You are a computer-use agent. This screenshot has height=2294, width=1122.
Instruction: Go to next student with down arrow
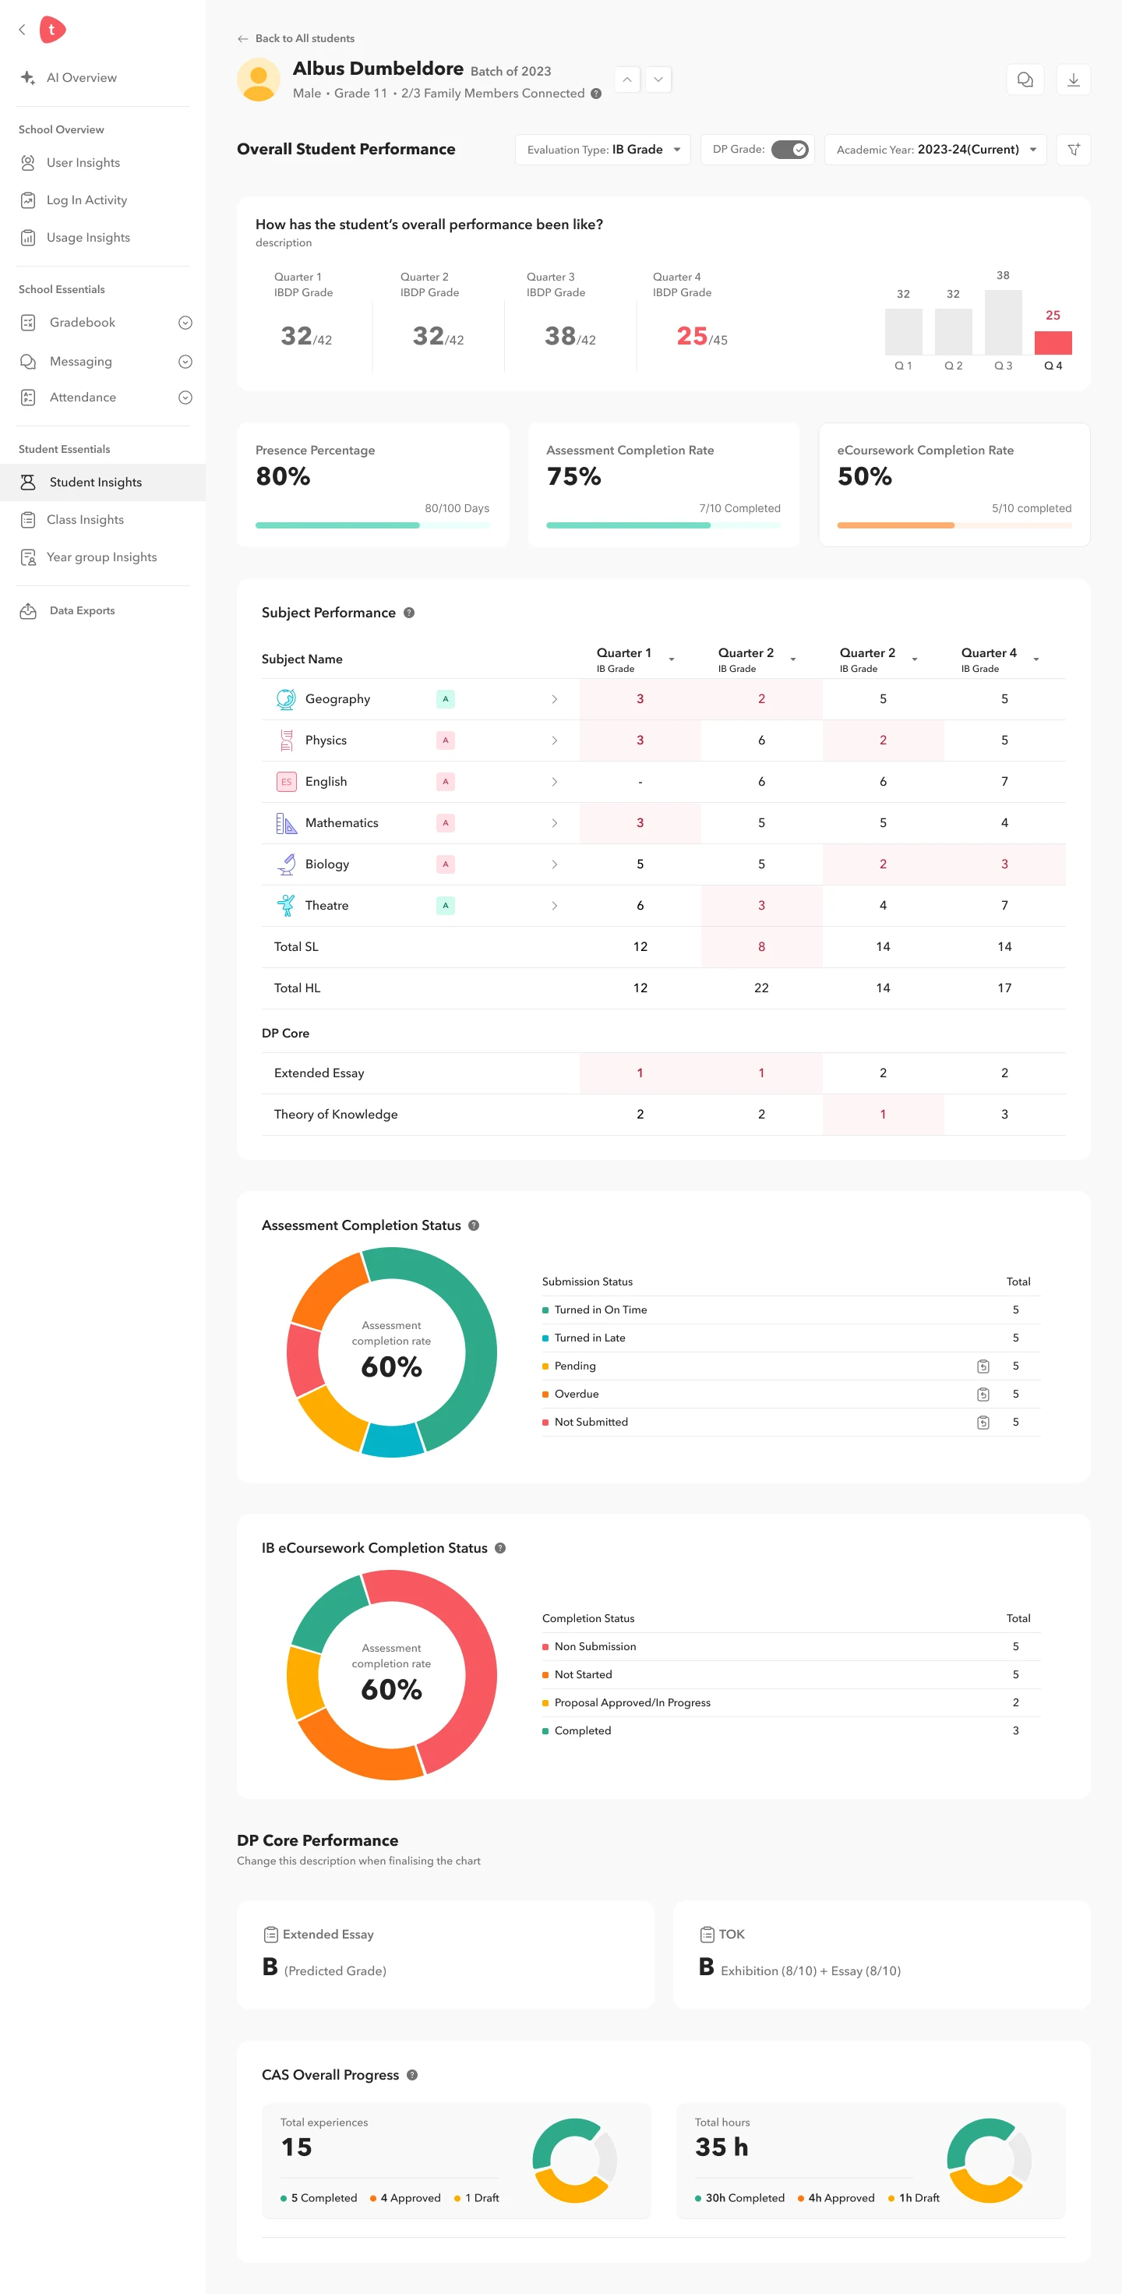[x=658, y=80]
